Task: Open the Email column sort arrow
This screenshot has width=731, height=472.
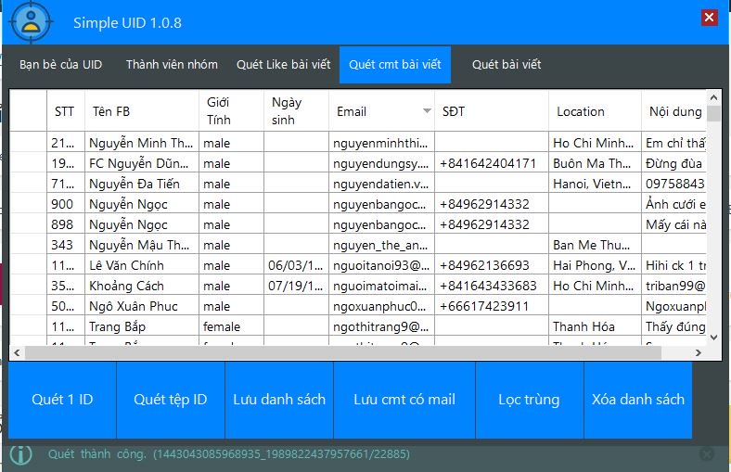Action: click(x=427, y=111)
